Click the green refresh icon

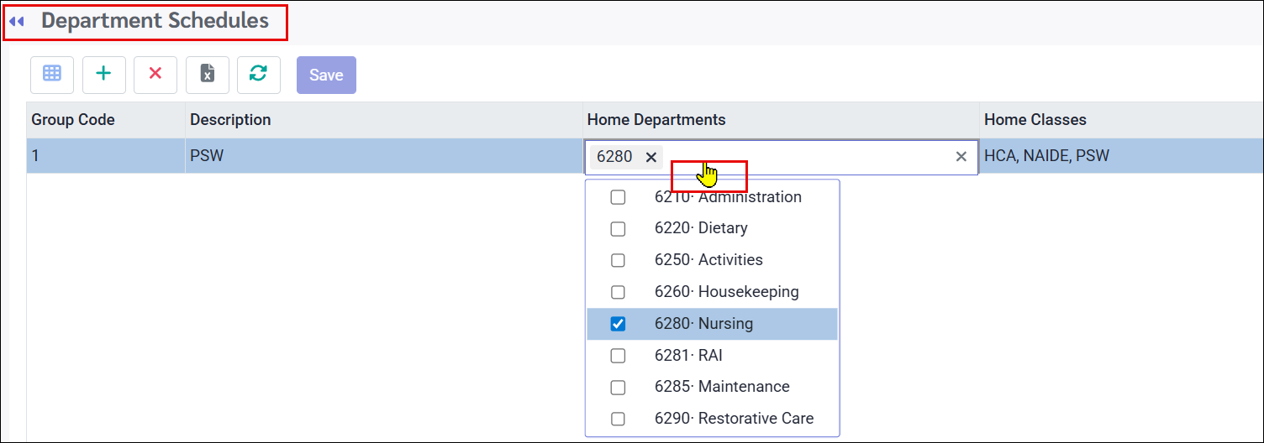[258, 75]
